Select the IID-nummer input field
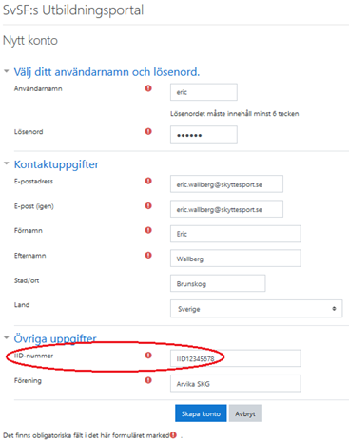The width and height of the screenshot is (349, 442). 236,358
